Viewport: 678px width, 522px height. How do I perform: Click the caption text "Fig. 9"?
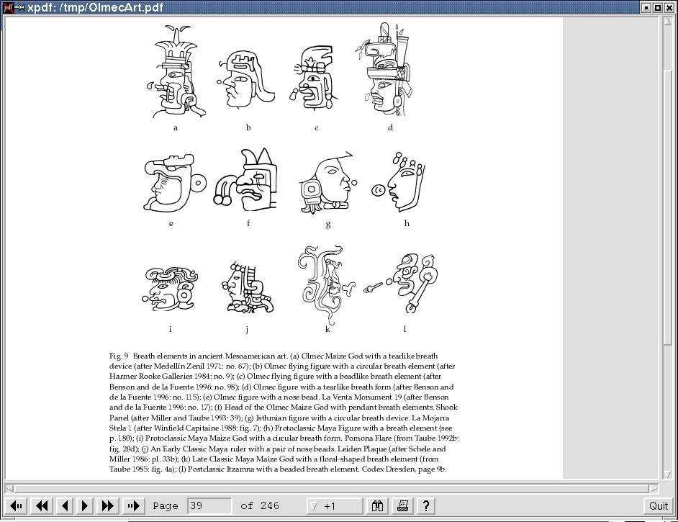coord(119,356)
